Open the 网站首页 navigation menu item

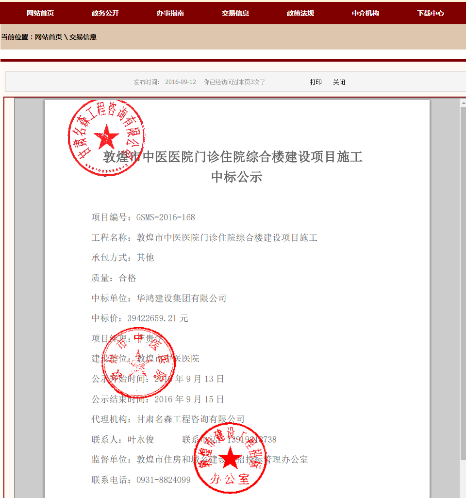click(x=40, y=13)
